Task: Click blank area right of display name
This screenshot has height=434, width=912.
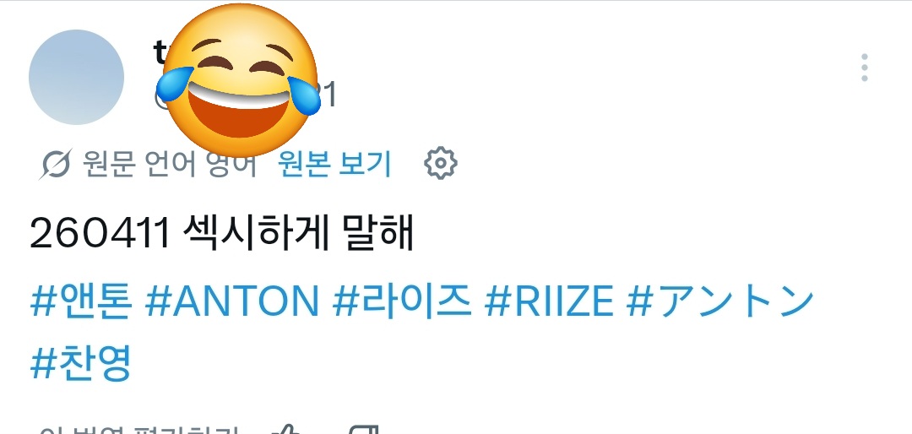Action: click(x=582, y=52)
